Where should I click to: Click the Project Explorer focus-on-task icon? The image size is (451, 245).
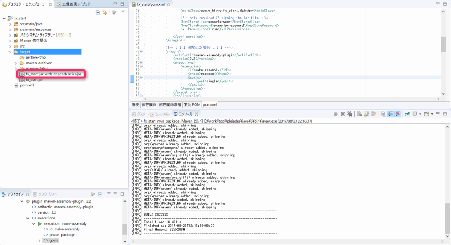114,12
